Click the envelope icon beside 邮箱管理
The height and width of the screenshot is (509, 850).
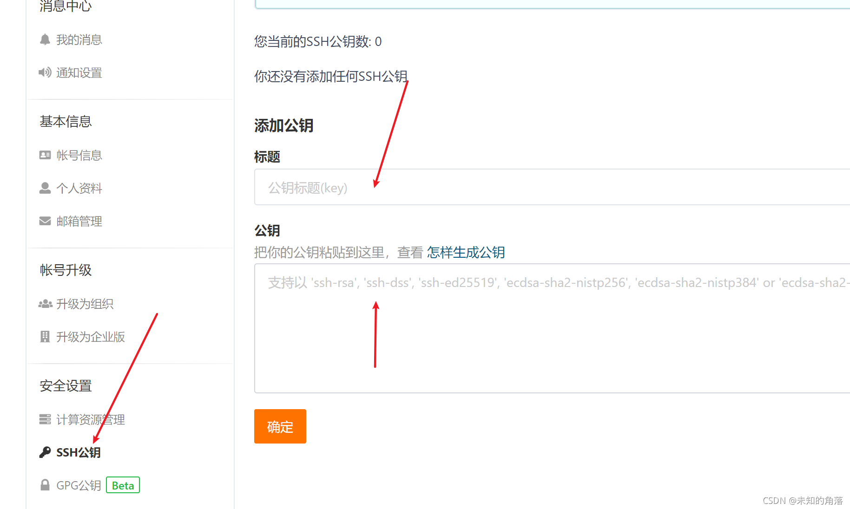[45, 221]
